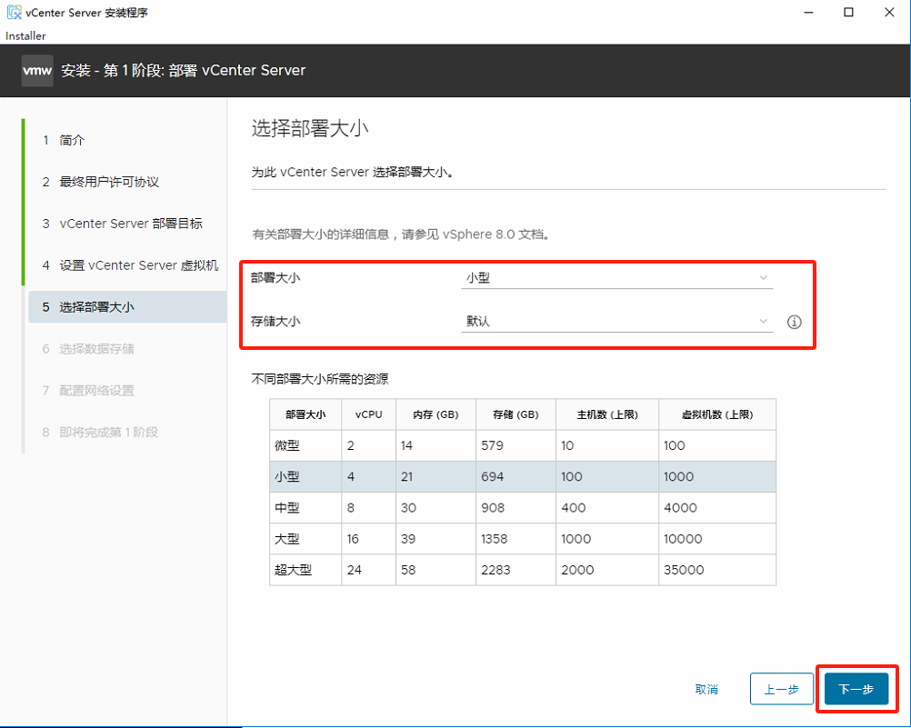
Task: Select the 超大型 row label
Action: [293, 570]
